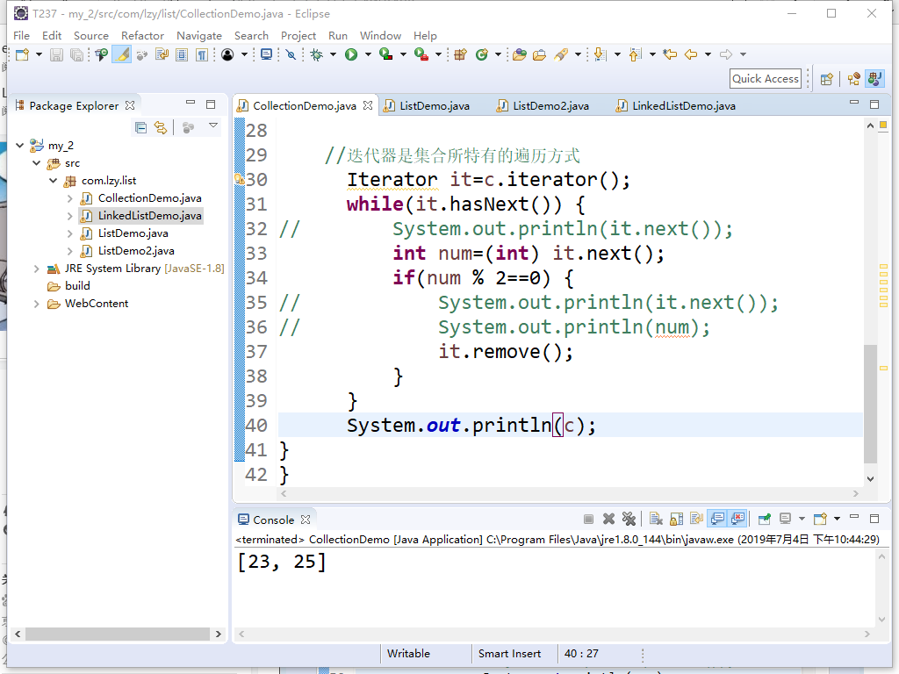Toggle Scroll Lock in Console
This screenshot has width=899, height=674.
click(677, 520)
